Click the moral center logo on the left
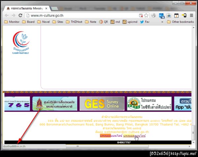The height and width of the screenshot is (157, 198). [x=21, y=42]
